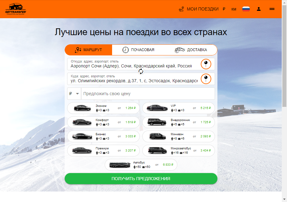287x202 pixels.
Task: Switch to the ПОЧАСОВАЯ tab
Action: click(138, 50)
